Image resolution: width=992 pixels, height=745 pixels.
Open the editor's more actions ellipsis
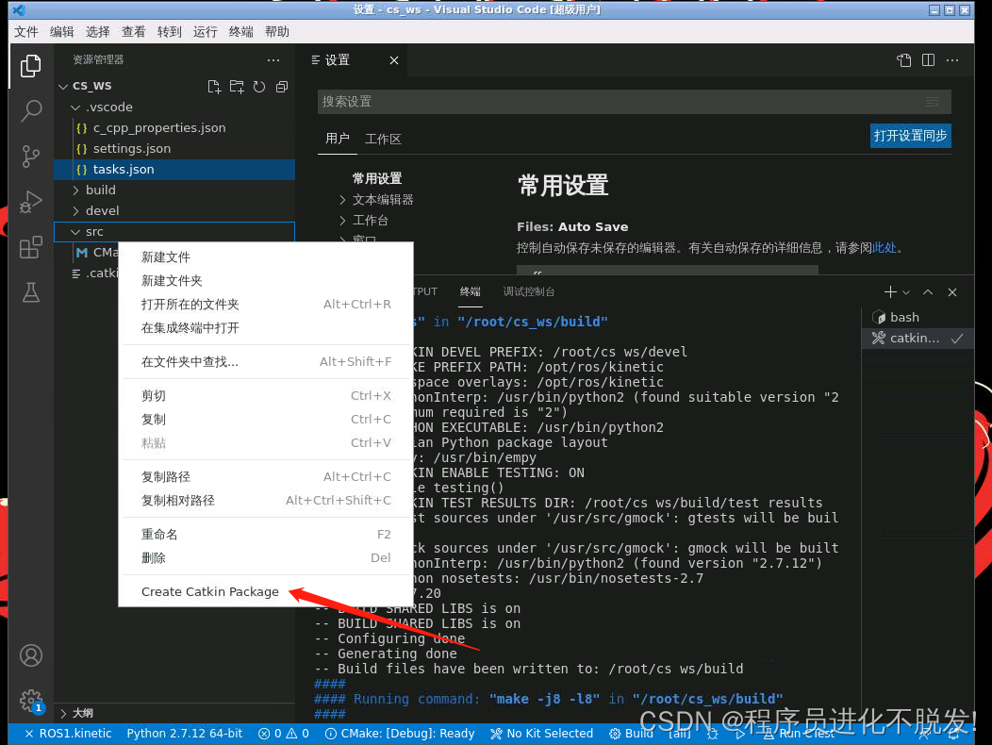coord(952,60)
